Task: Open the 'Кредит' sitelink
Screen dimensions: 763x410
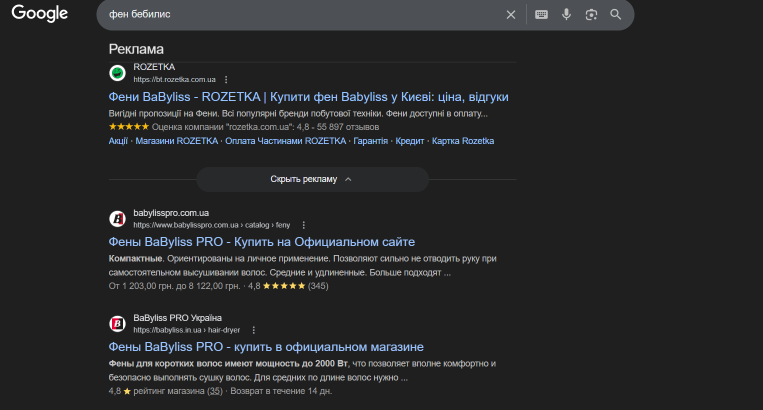Action: tap(410, 141)
